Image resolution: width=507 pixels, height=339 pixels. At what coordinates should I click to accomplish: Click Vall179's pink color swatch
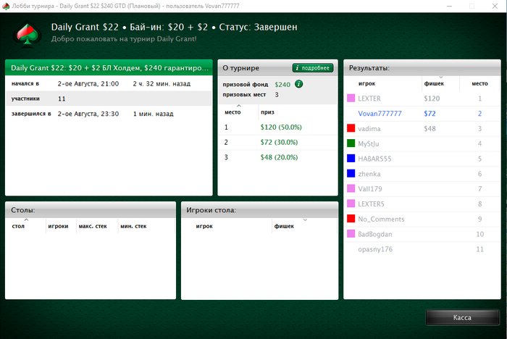351,188
